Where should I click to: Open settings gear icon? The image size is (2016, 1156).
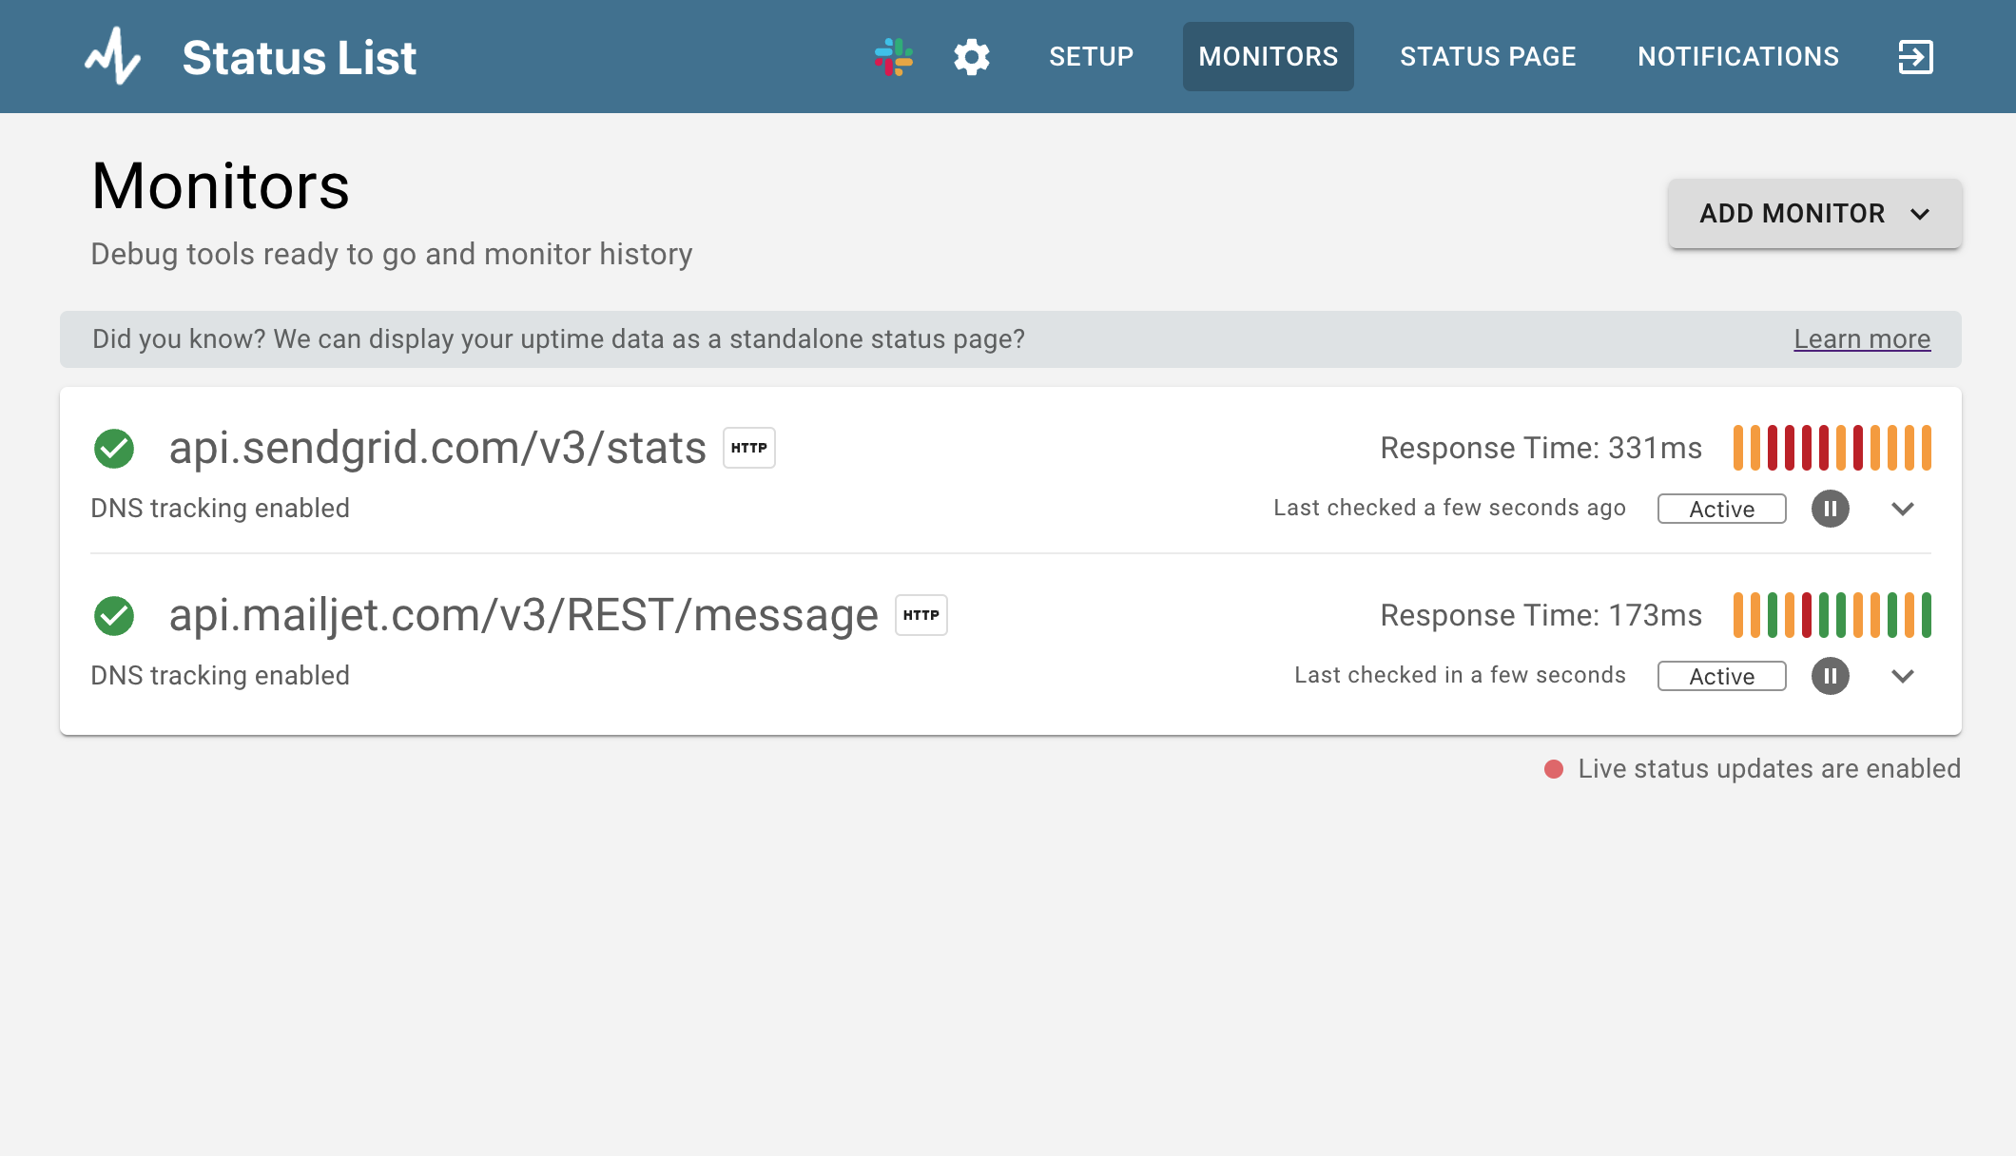point(972,57)
